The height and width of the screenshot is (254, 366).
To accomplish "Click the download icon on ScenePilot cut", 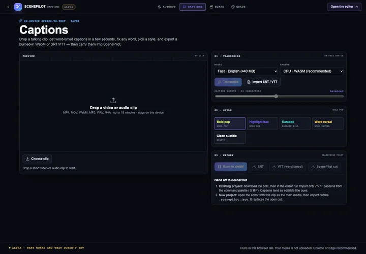I will click(x=313, y=167).
